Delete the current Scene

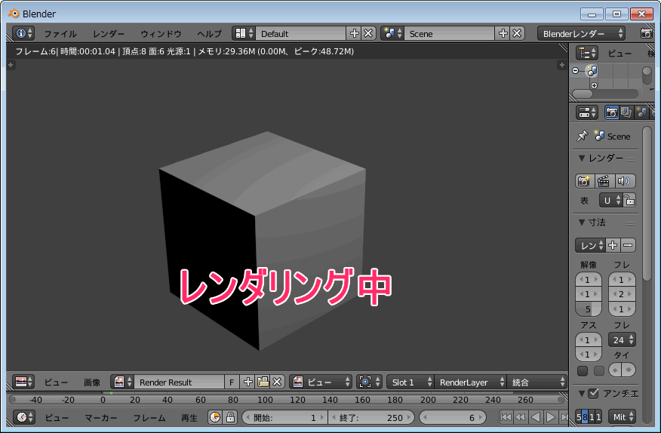(517, 33)
